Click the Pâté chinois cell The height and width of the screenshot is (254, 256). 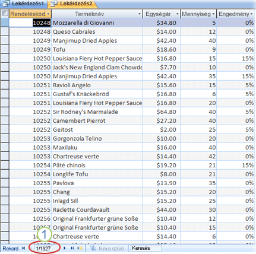(x=97, y=165)
